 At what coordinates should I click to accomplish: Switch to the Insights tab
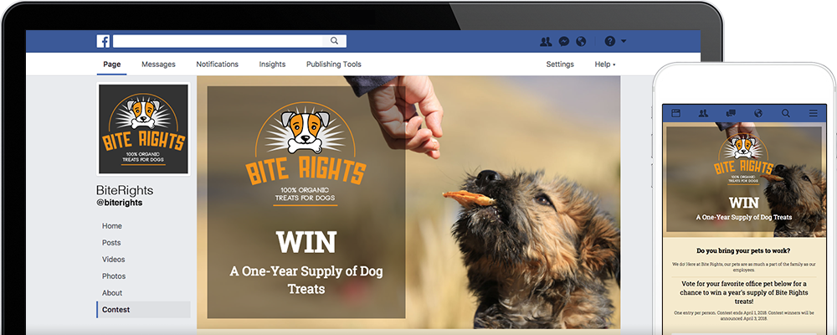pyautogui.click(x=272, y=64)
